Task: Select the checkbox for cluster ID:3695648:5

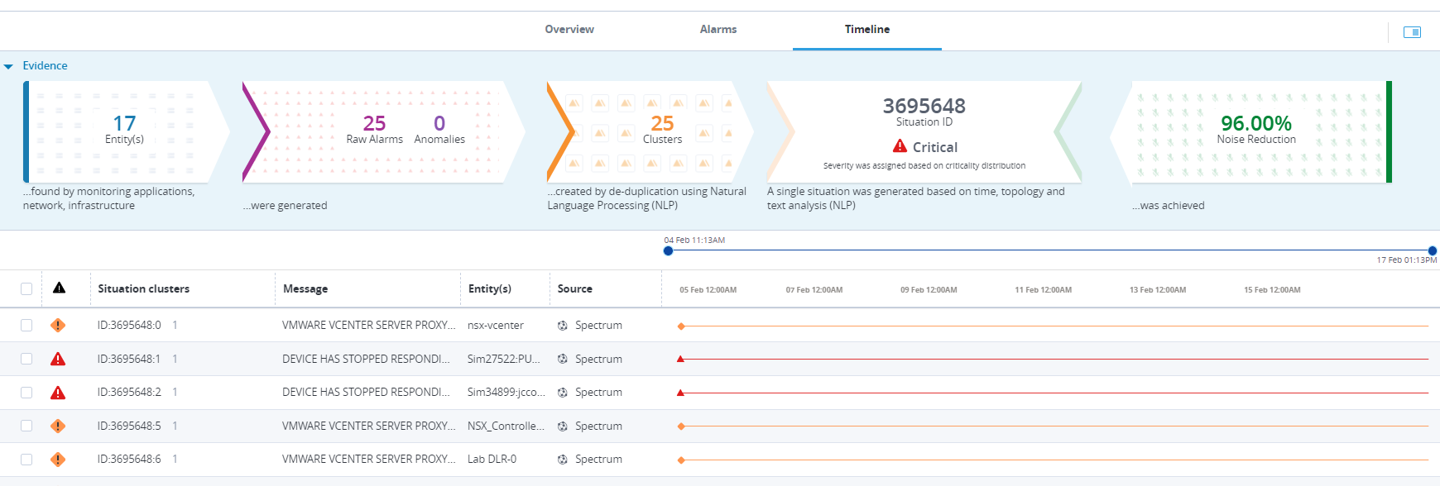Action: point(26,426)
